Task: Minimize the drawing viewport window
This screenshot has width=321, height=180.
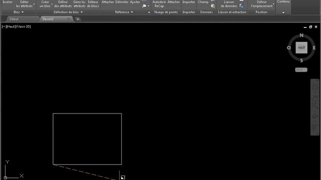Action: coord(305,27)
